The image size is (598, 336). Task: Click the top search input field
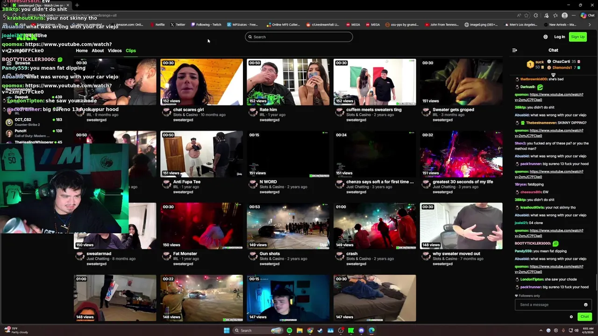299,37
